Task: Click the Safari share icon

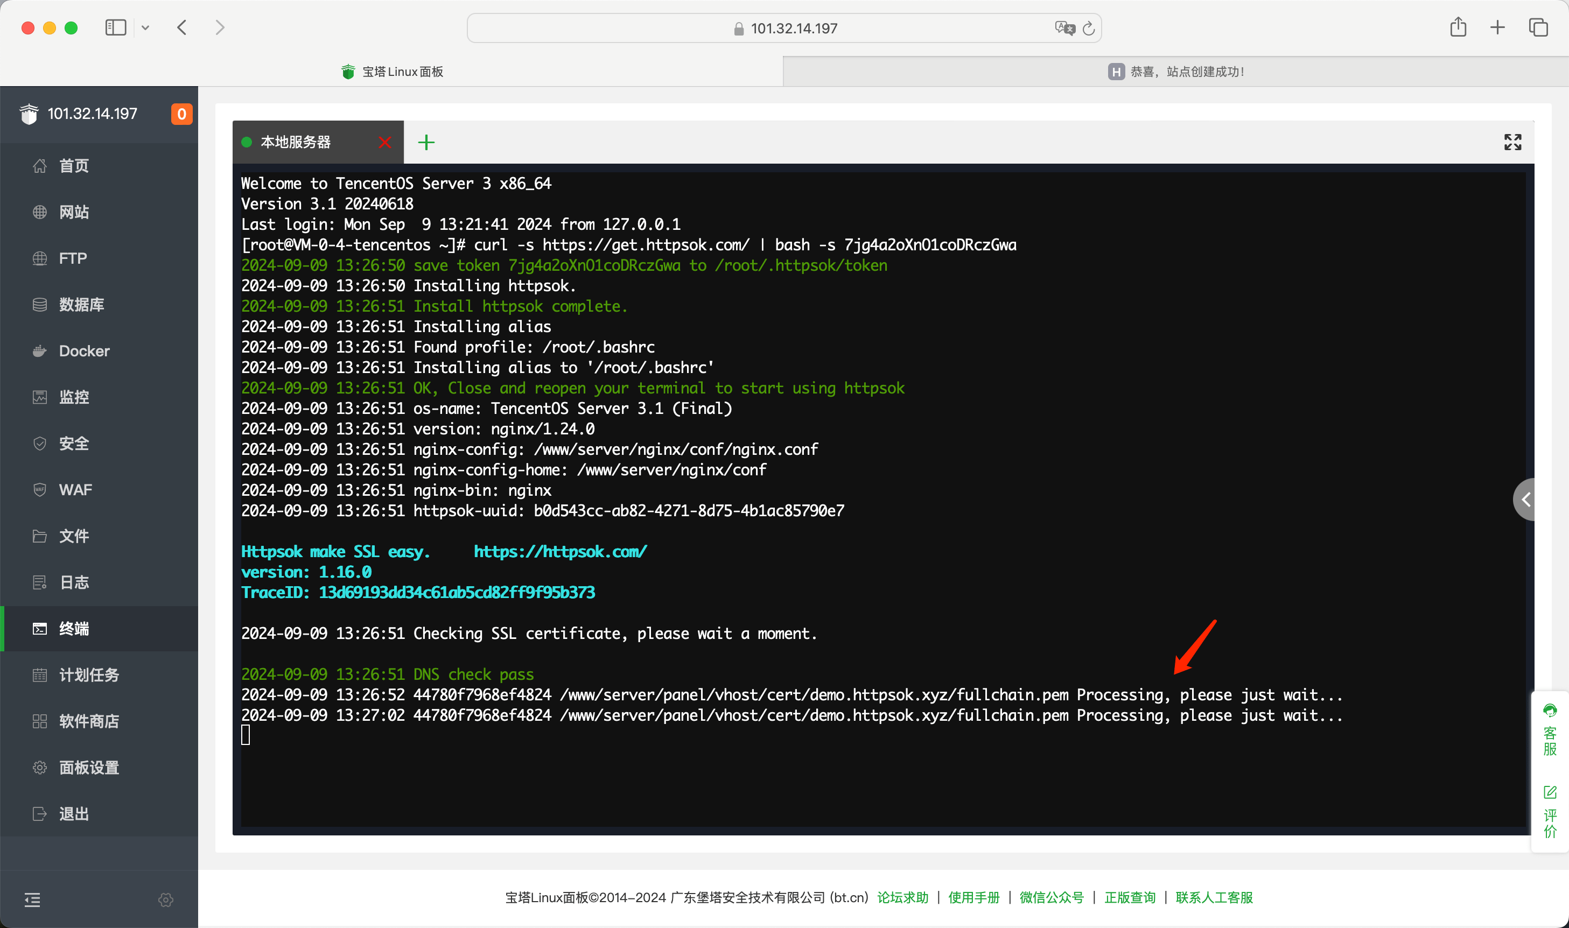Action: coord(1458,27)
